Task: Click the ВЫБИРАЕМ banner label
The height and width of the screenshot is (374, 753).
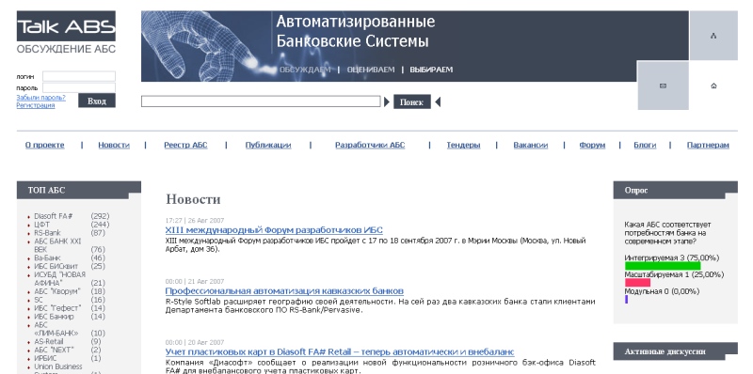Action: (431, 70)
